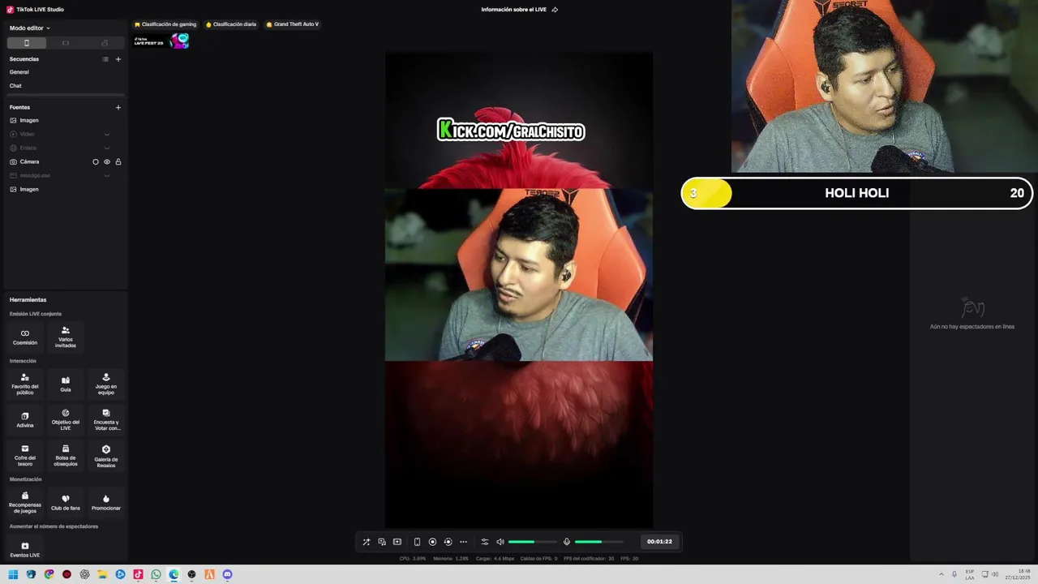Open the Grand Theft Auto V chip
The width and height of the screenshot is (1038, 584).
pyautogui.click(x=293, y=24)
